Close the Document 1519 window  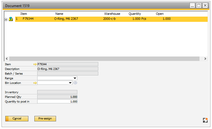tap(205, 5)
